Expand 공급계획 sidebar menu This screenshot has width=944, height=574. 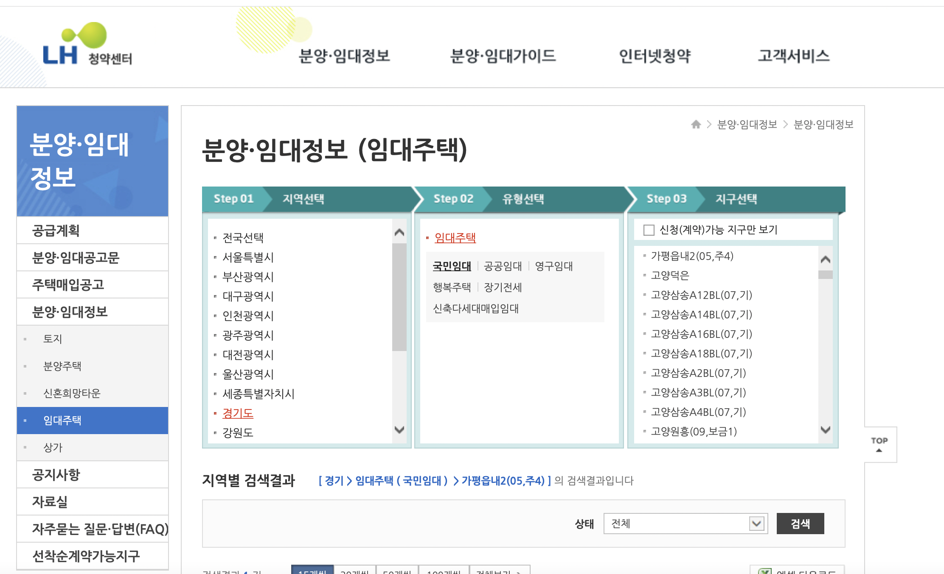[x=56, y=231]
